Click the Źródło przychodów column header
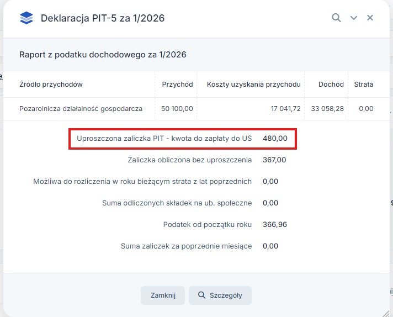The image size is (393, 317). tap(51, 84)
